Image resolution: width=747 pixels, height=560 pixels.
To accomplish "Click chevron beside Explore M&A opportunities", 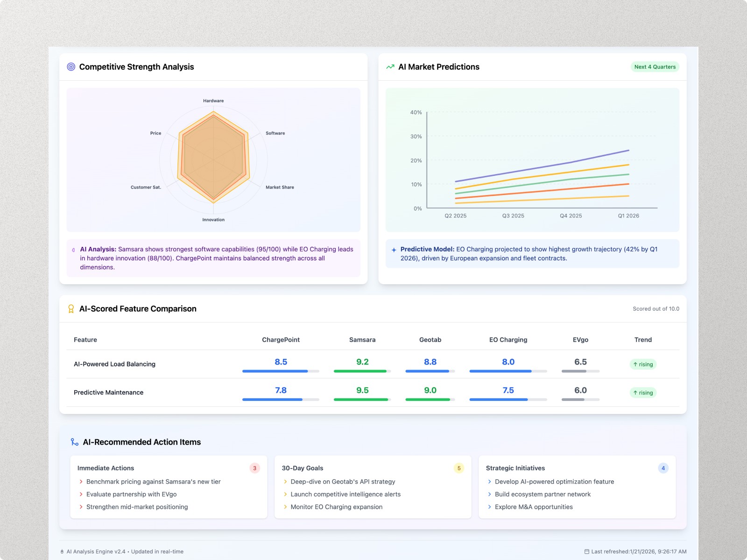I will [489, 507].
